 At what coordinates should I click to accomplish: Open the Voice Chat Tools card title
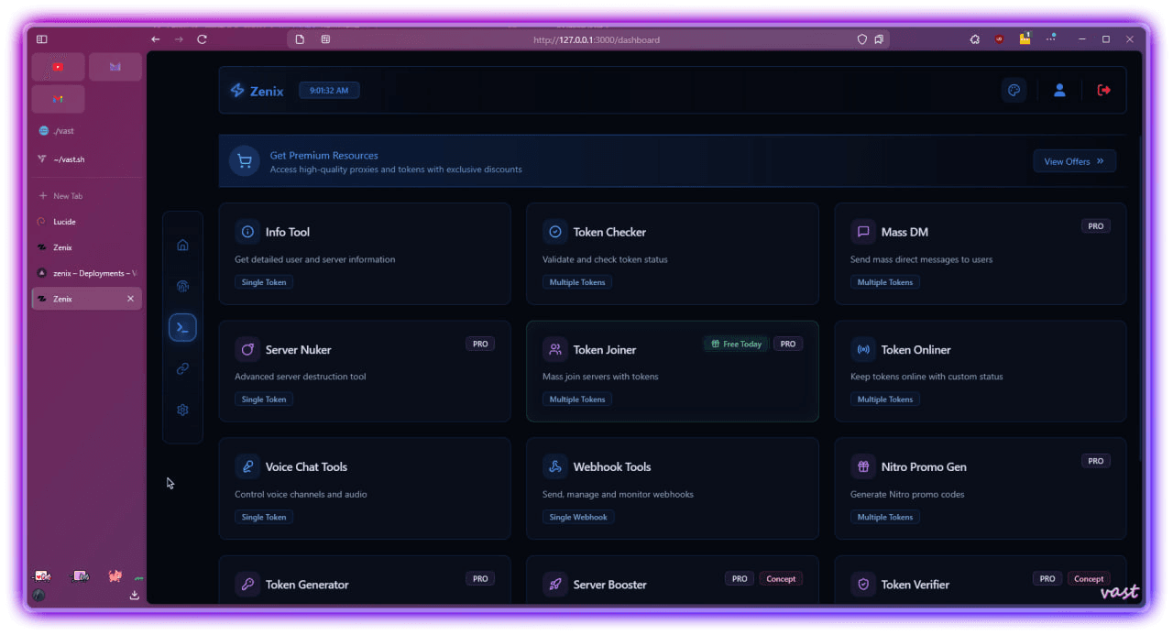[306, 467]
